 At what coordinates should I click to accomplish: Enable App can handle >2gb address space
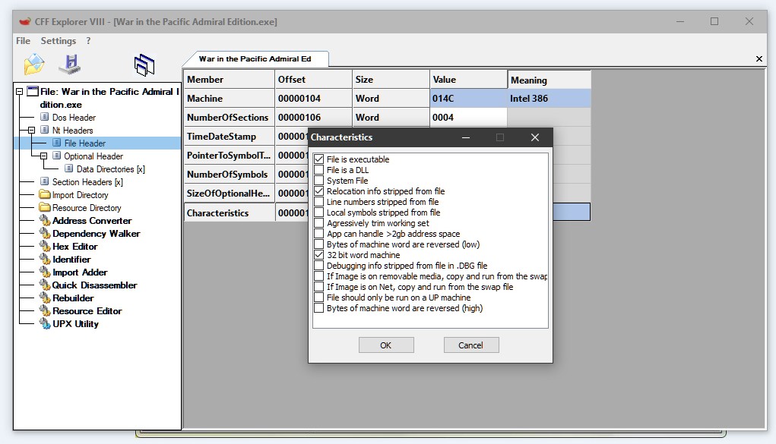click(x=318, y=233)
